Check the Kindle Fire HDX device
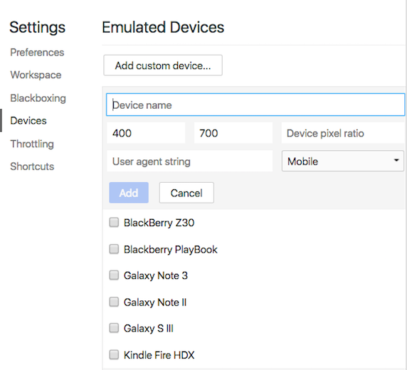This screenshot has height=370, width=407. coord(114,354)
